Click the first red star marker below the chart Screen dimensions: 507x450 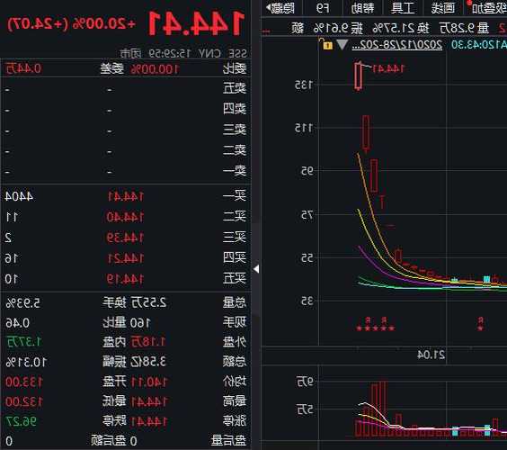click(x=360, y=328)
